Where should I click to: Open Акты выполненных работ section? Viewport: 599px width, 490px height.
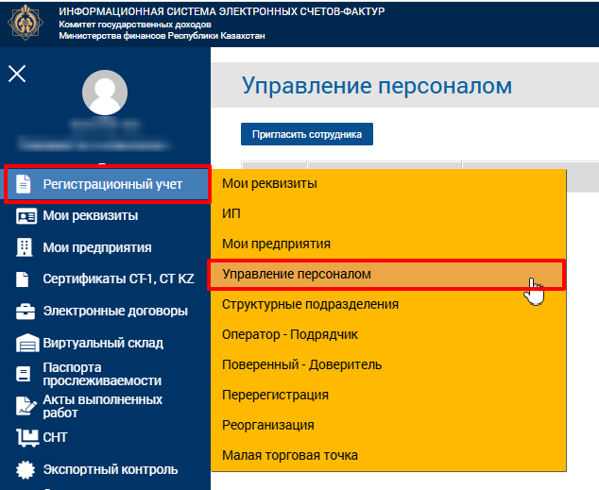105,406
